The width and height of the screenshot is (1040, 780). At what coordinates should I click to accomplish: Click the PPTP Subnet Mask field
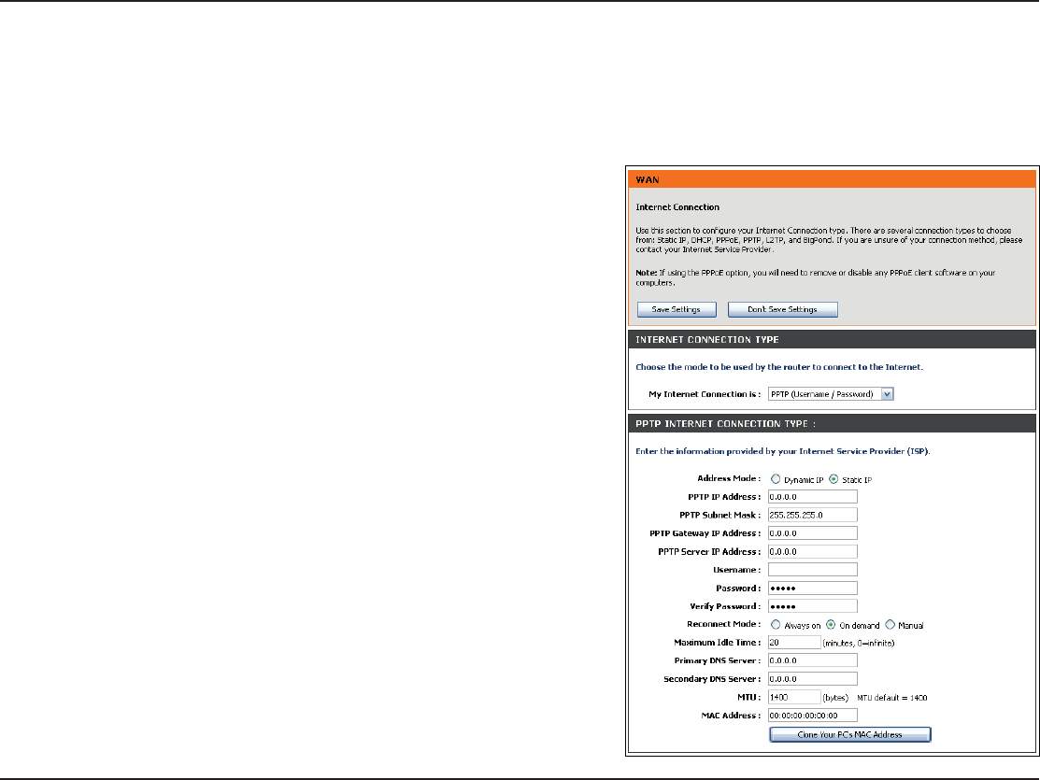pyautogui.click(x=813, y=515)
